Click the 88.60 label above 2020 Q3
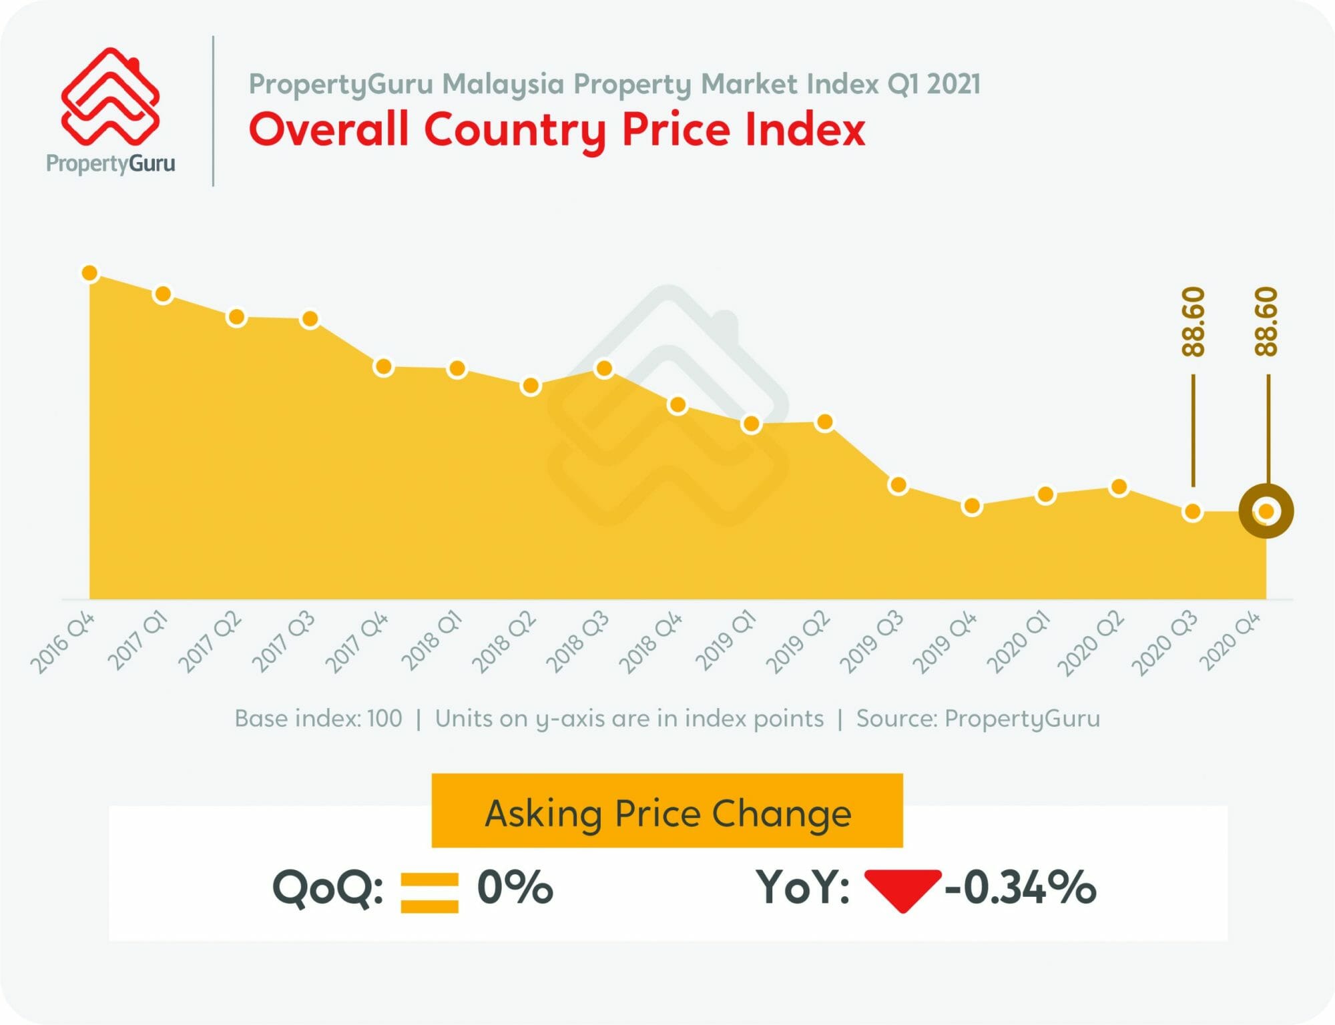The height and width of the screenshot is (1025, 1335). (x=1193, y=322)
